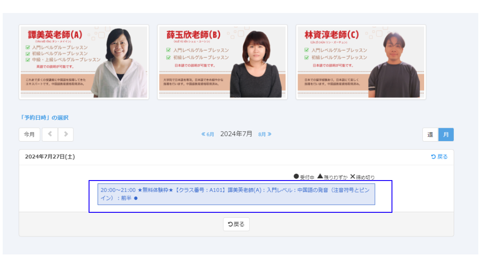Select the 20:00～21:00 無料体験枠 lesson slot
Screen dimensions: 481x267
236,194
